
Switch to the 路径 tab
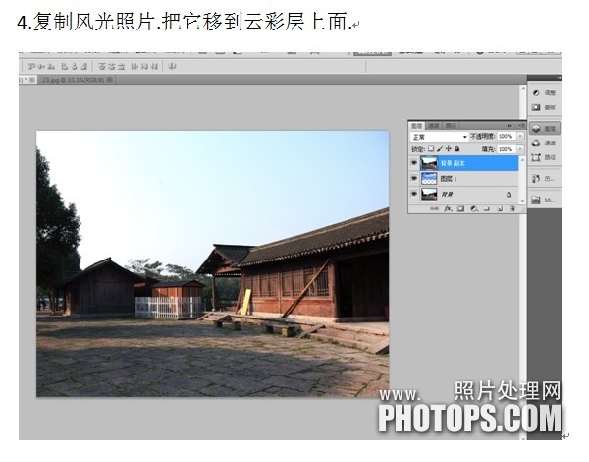451,126
